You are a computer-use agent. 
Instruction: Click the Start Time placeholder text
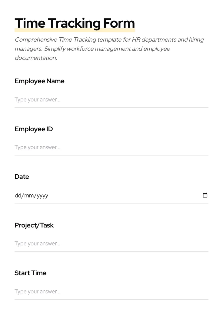[37, 292]
